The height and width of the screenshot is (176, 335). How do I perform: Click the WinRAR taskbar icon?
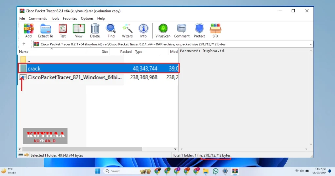235,171
